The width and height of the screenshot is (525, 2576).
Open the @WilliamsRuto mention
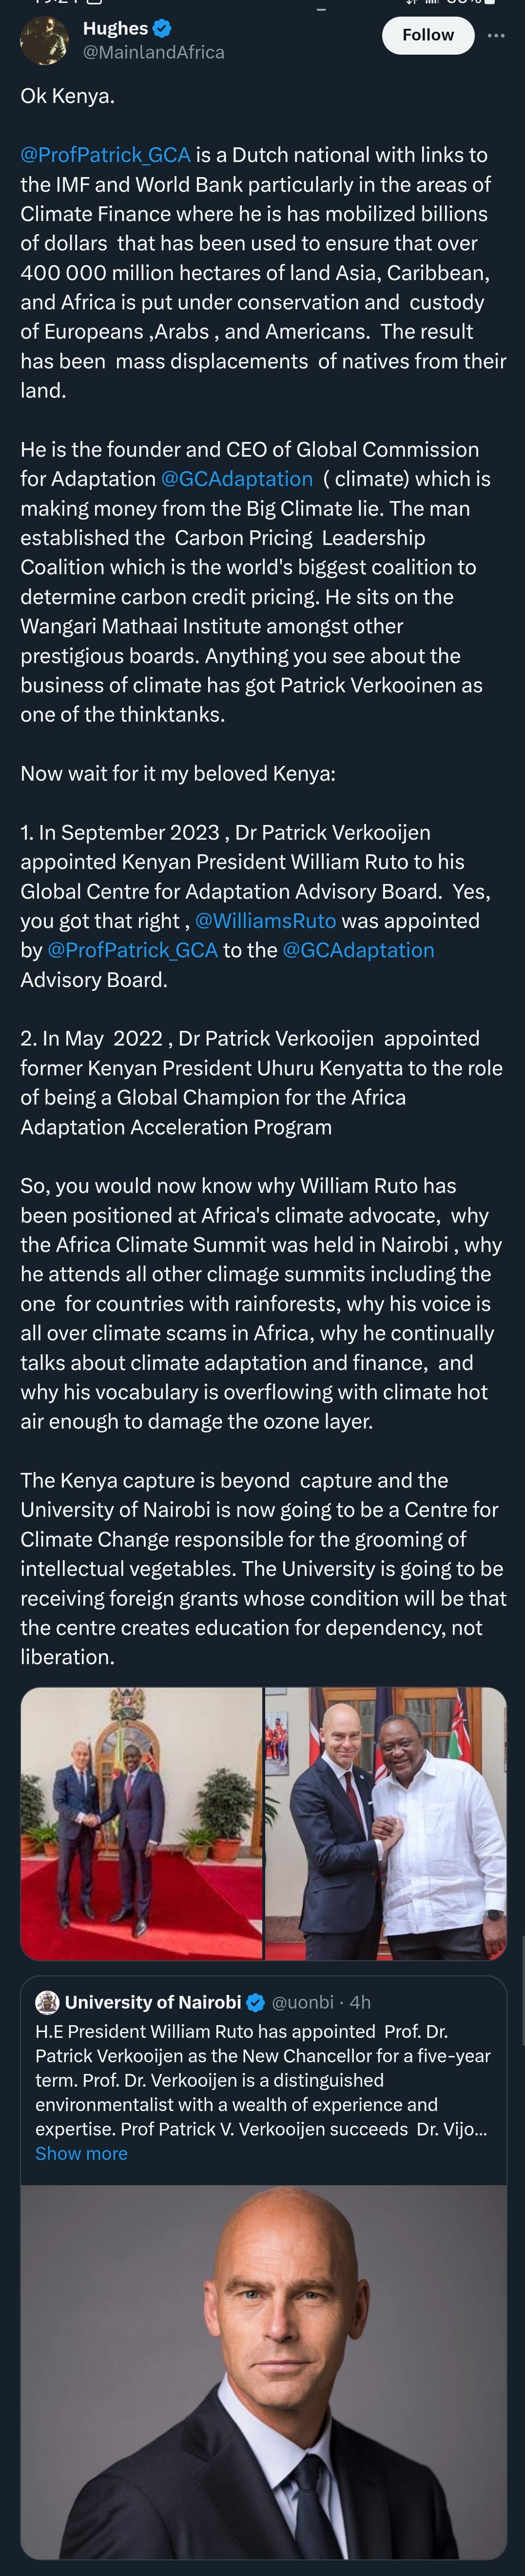[266, 921]
